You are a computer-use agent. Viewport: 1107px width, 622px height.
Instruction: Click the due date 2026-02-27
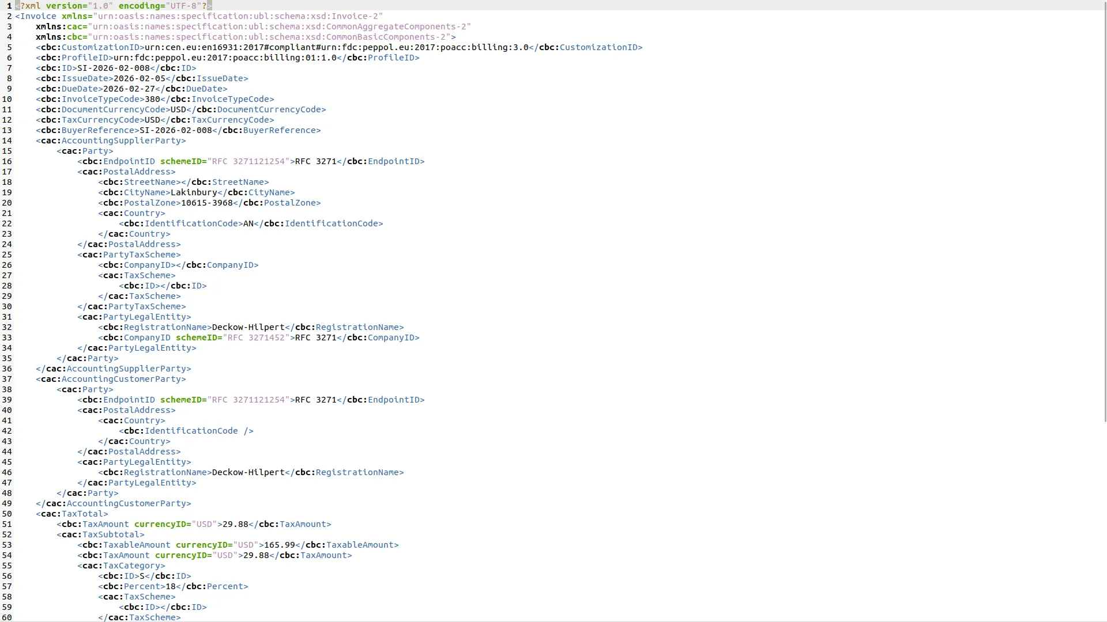point(129,89)
